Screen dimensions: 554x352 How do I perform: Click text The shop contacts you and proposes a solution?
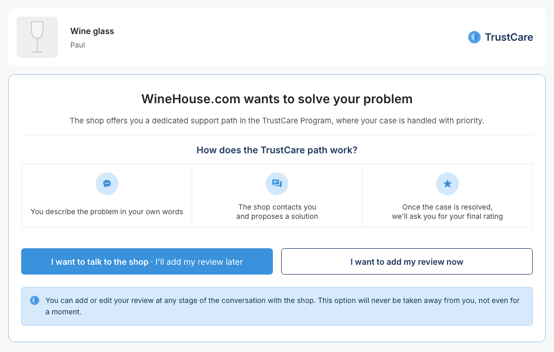tap(277, 212)
